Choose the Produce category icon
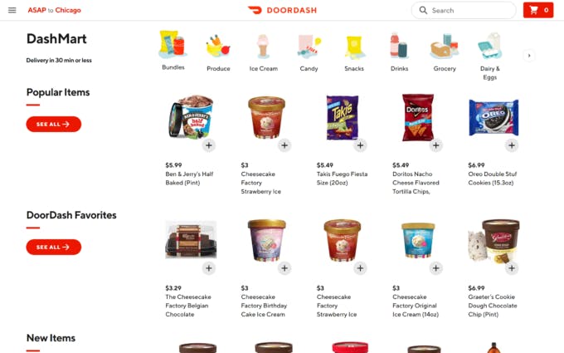 click(x=218, y=46)
